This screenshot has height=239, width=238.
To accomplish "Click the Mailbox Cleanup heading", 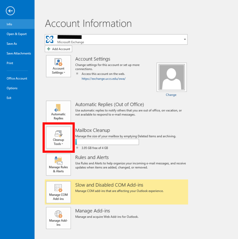I will pos(93,130).
